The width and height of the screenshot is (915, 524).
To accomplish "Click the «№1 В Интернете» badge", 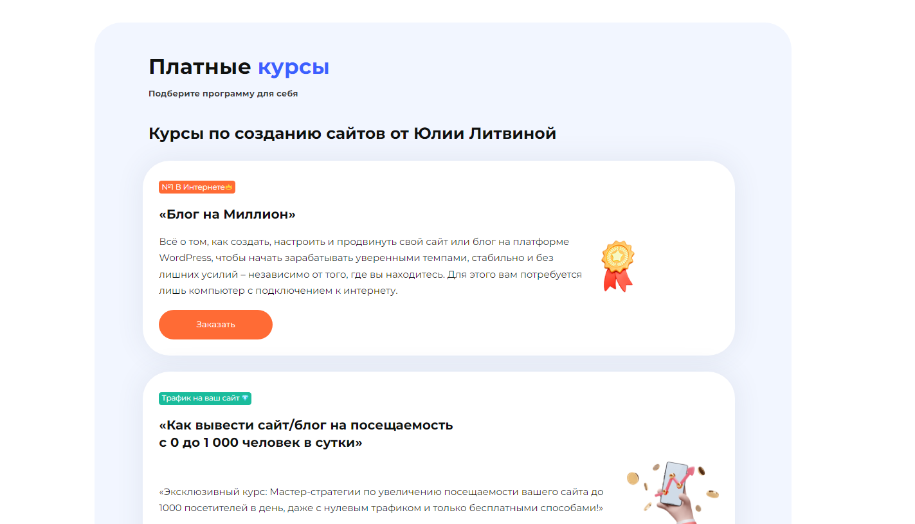I will tap(197, 187).
